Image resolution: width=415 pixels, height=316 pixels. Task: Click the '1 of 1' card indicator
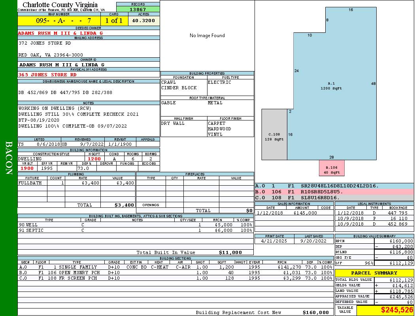(x=114, y=21)
